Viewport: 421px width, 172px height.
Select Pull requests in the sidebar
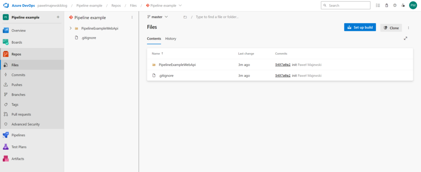click(21, 114)
